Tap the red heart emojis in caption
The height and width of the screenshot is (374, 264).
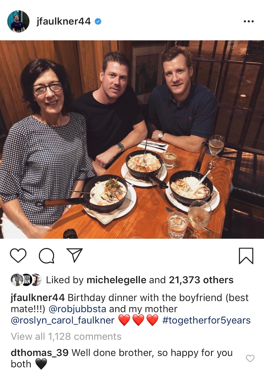pos(138,320)
